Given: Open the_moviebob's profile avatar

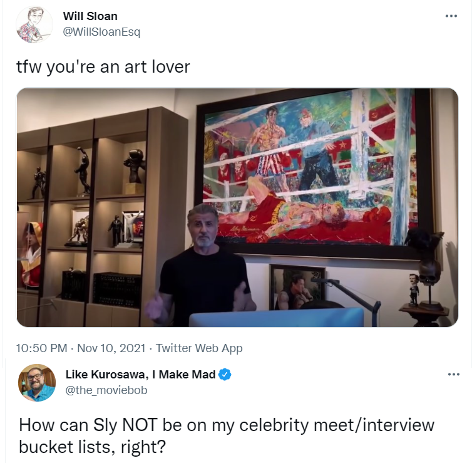Looking at the screenshot, I should [37, 383].
